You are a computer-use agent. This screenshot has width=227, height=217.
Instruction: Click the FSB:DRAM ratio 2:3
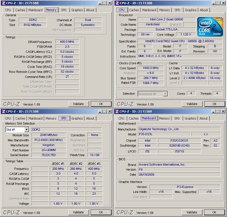67,47
